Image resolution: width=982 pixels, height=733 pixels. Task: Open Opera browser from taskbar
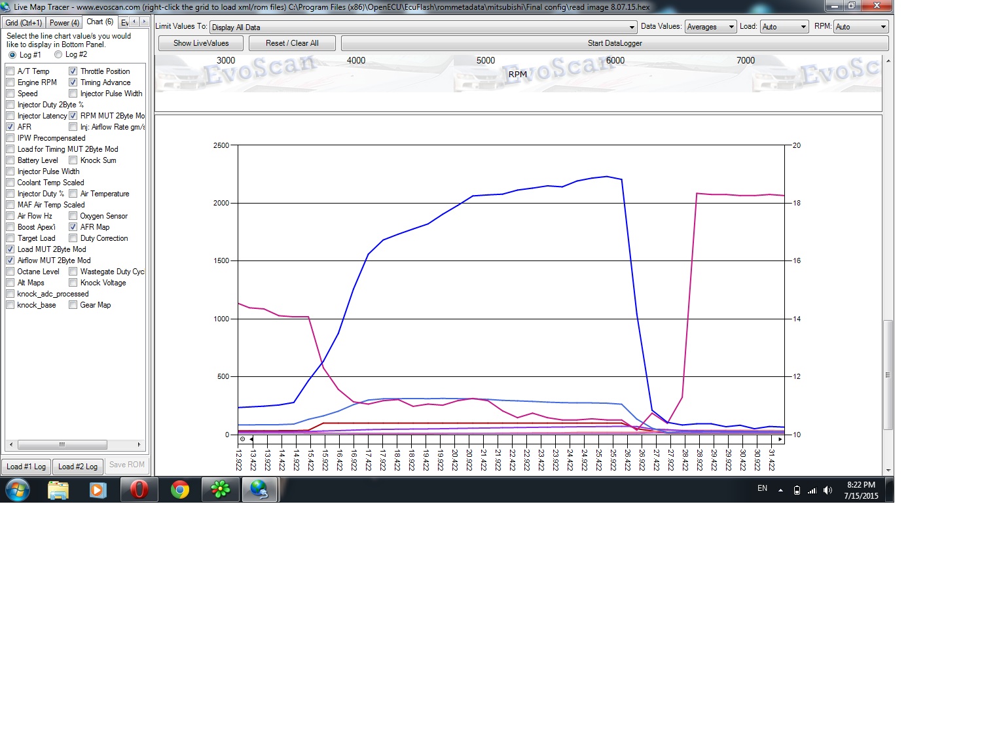coord(139,490)
